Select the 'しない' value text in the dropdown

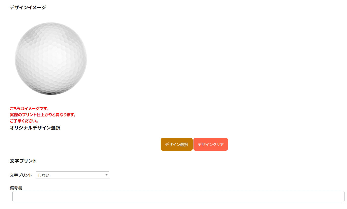point(44,175)
